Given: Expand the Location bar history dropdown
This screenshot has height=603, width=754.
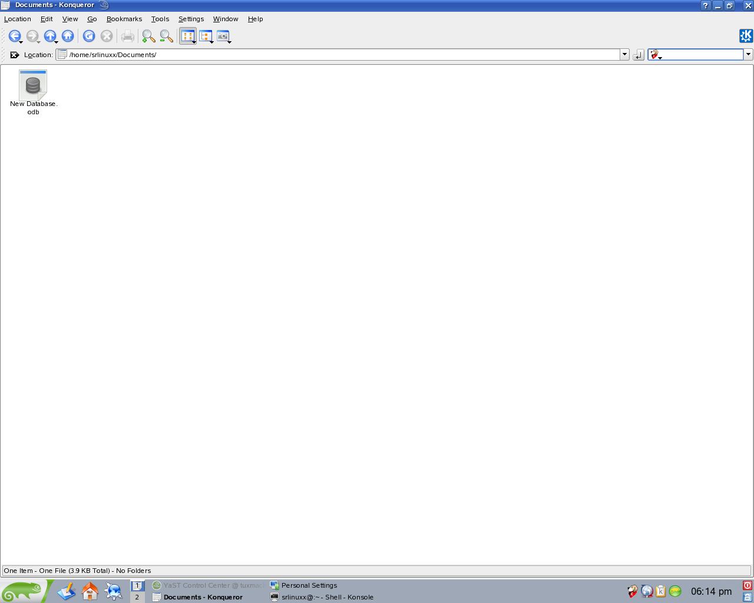Looking at the screenshot, I should (624, 55).
